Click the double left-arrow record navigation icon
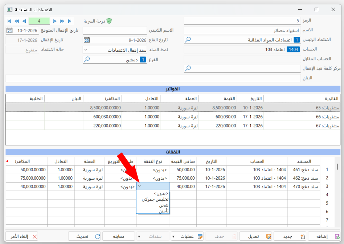 [x=17, y=21]
